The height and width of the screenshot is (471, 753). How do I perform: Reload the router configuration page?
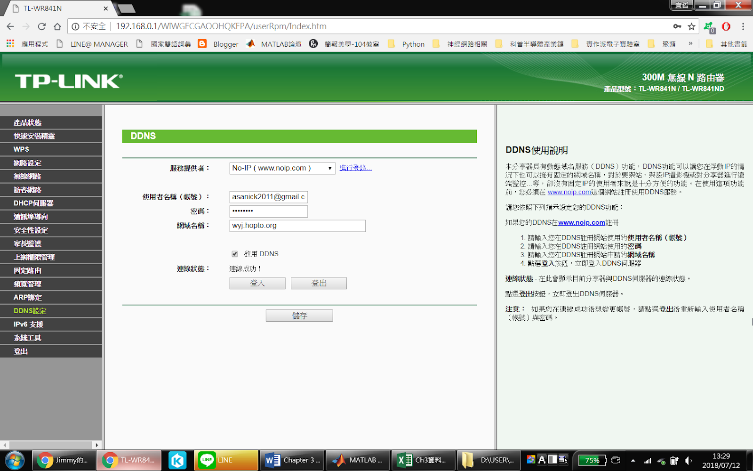tap(41, 26)
